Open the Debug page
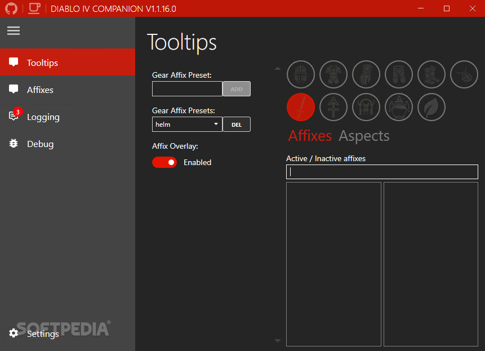This screenshot has width=485, height=351. (x=68, y=144)
